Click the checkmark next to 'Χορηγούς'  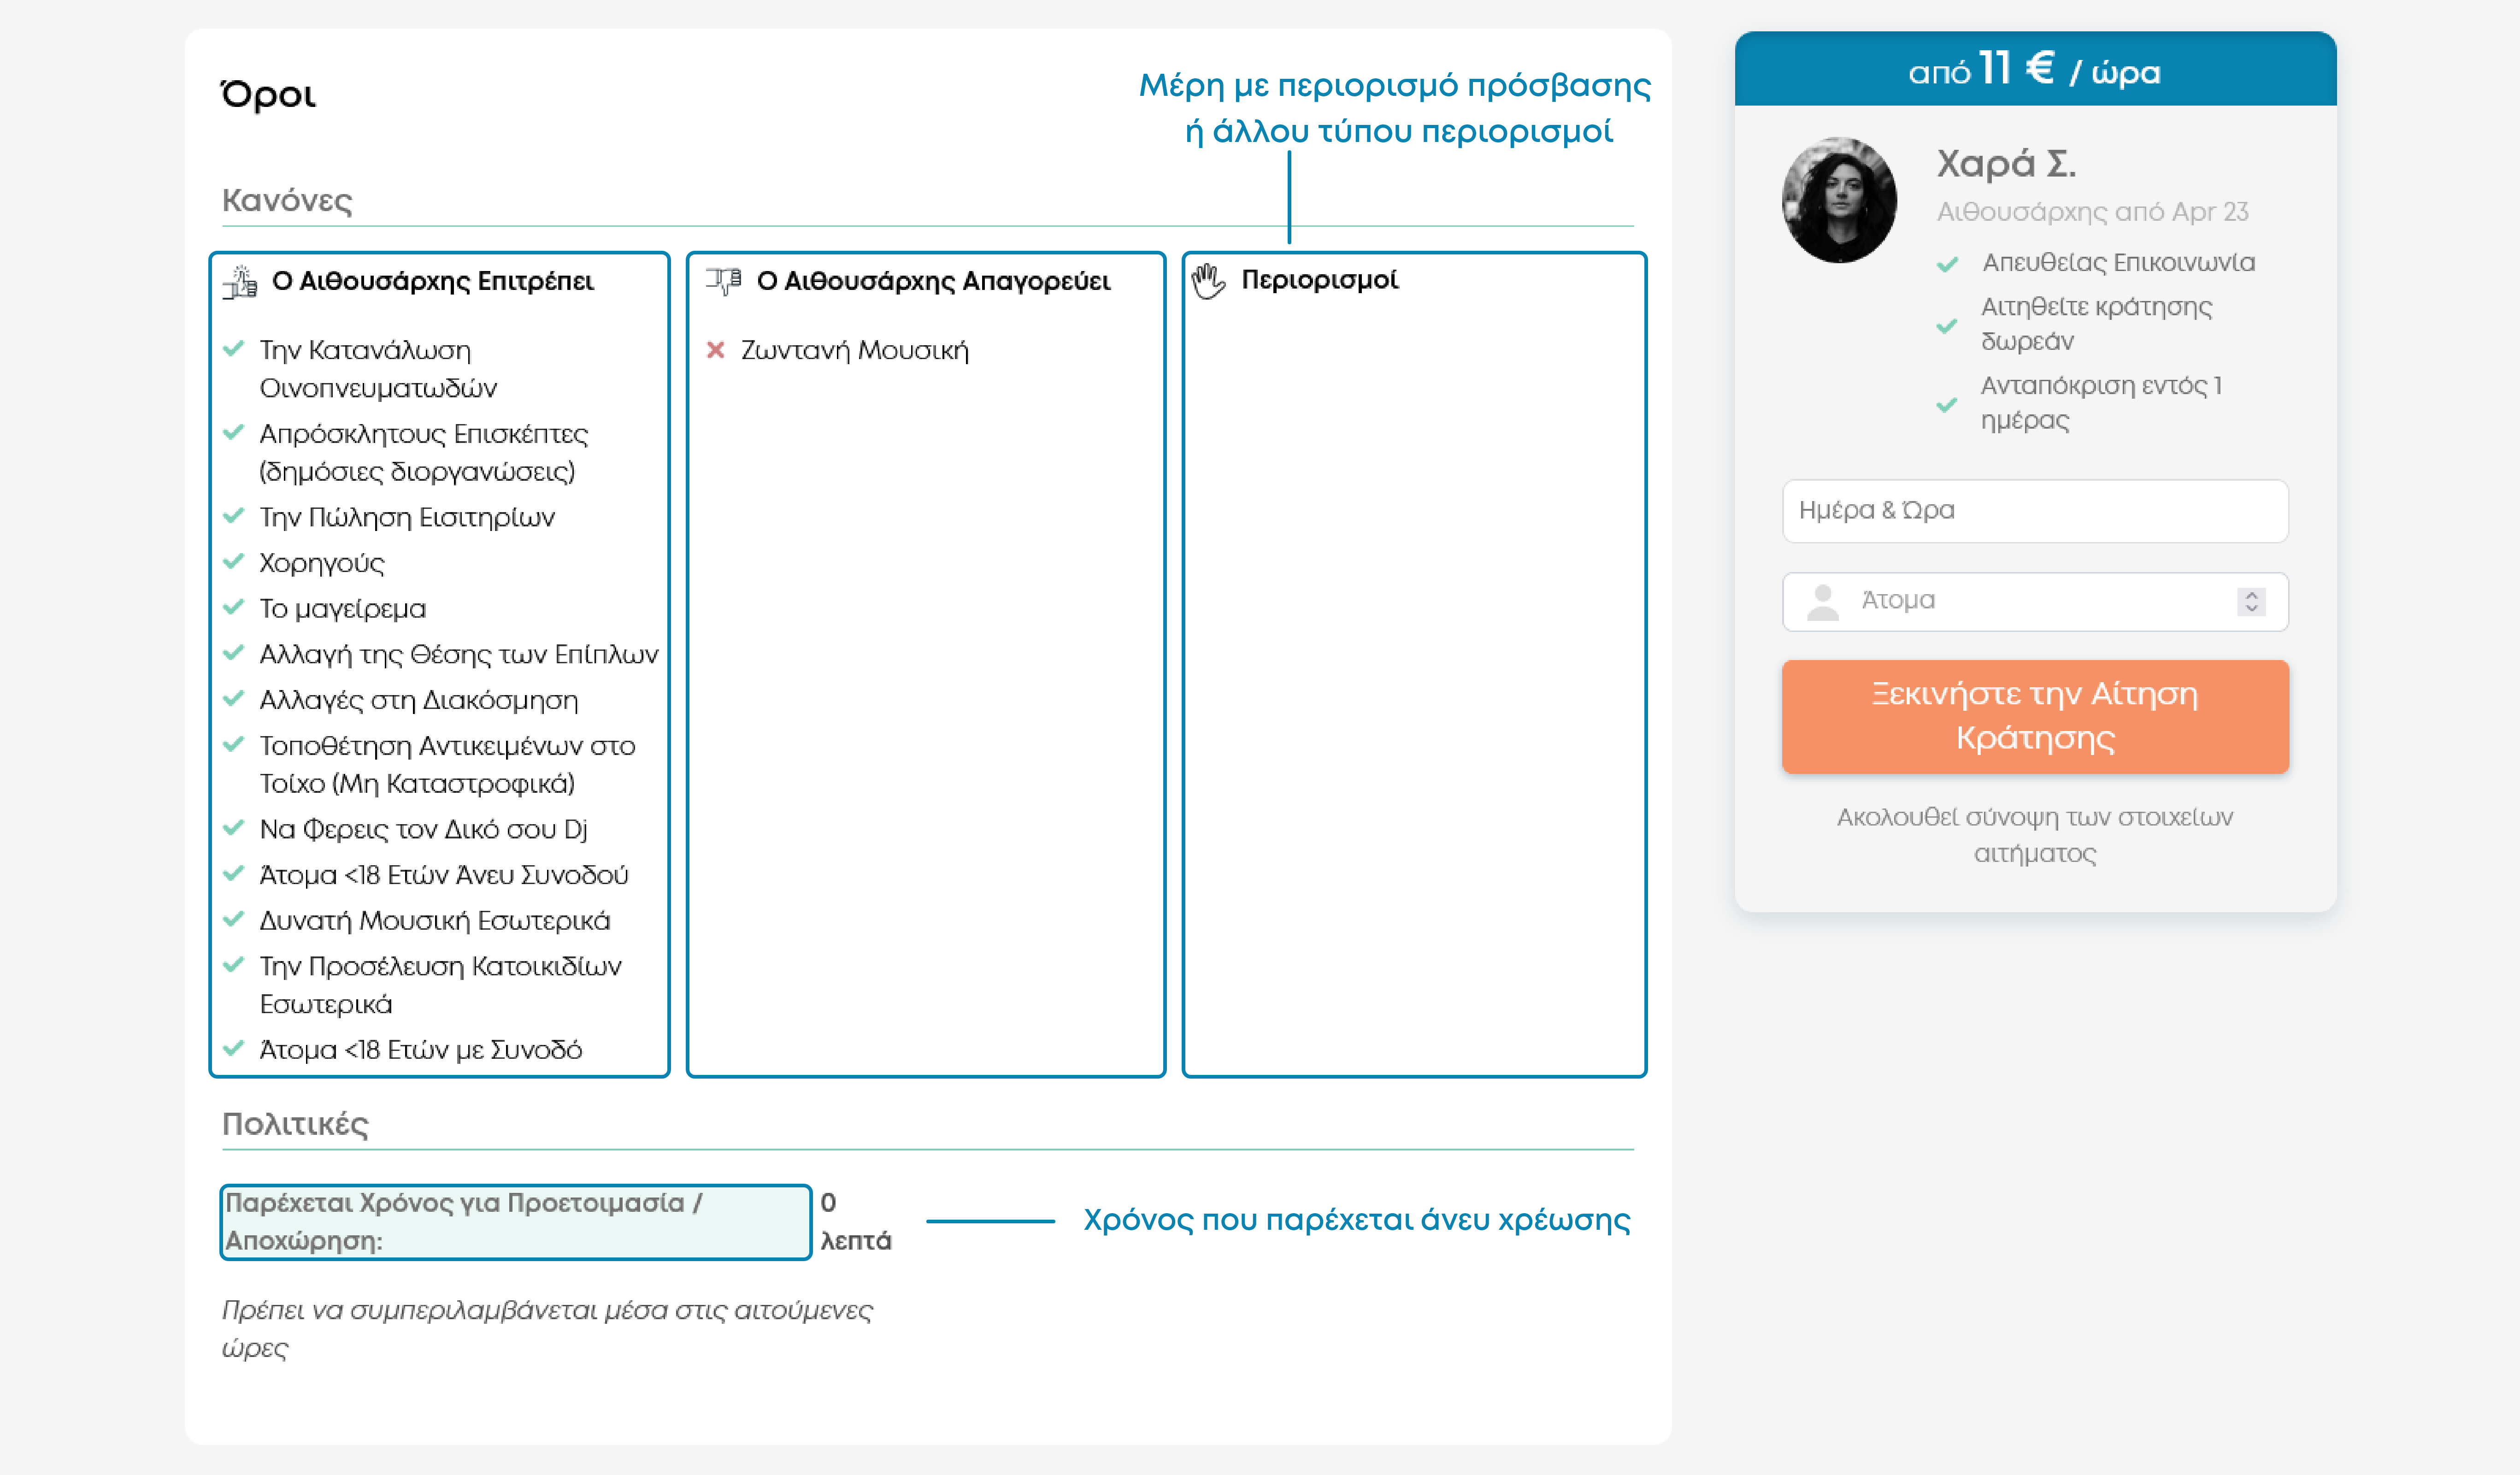pos(234,562)
